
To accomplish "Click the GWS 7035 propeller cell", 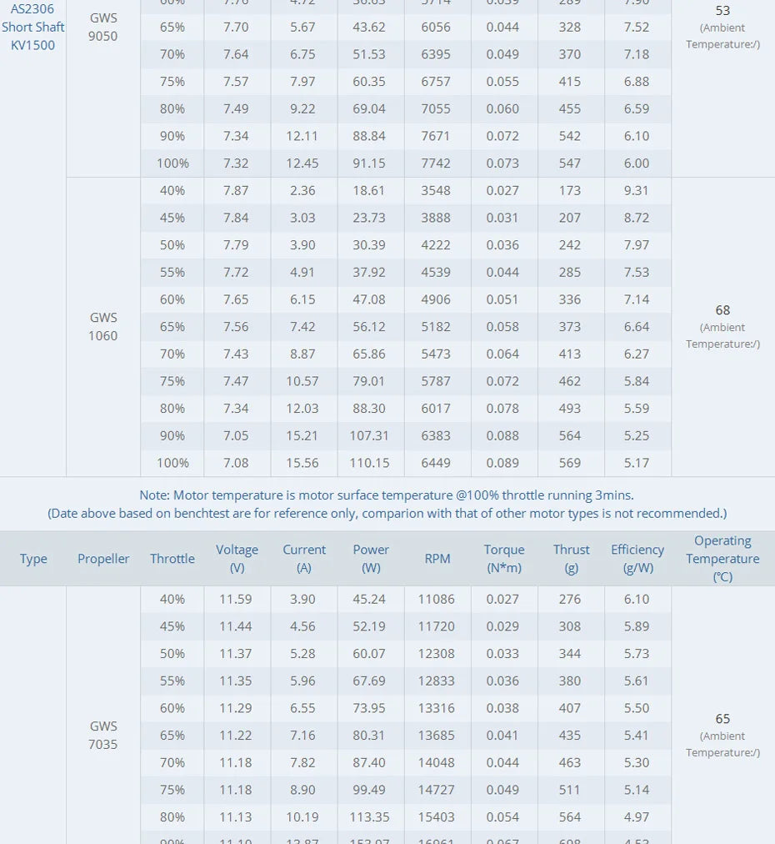I will pyautogui.click(x=103, y=736).
